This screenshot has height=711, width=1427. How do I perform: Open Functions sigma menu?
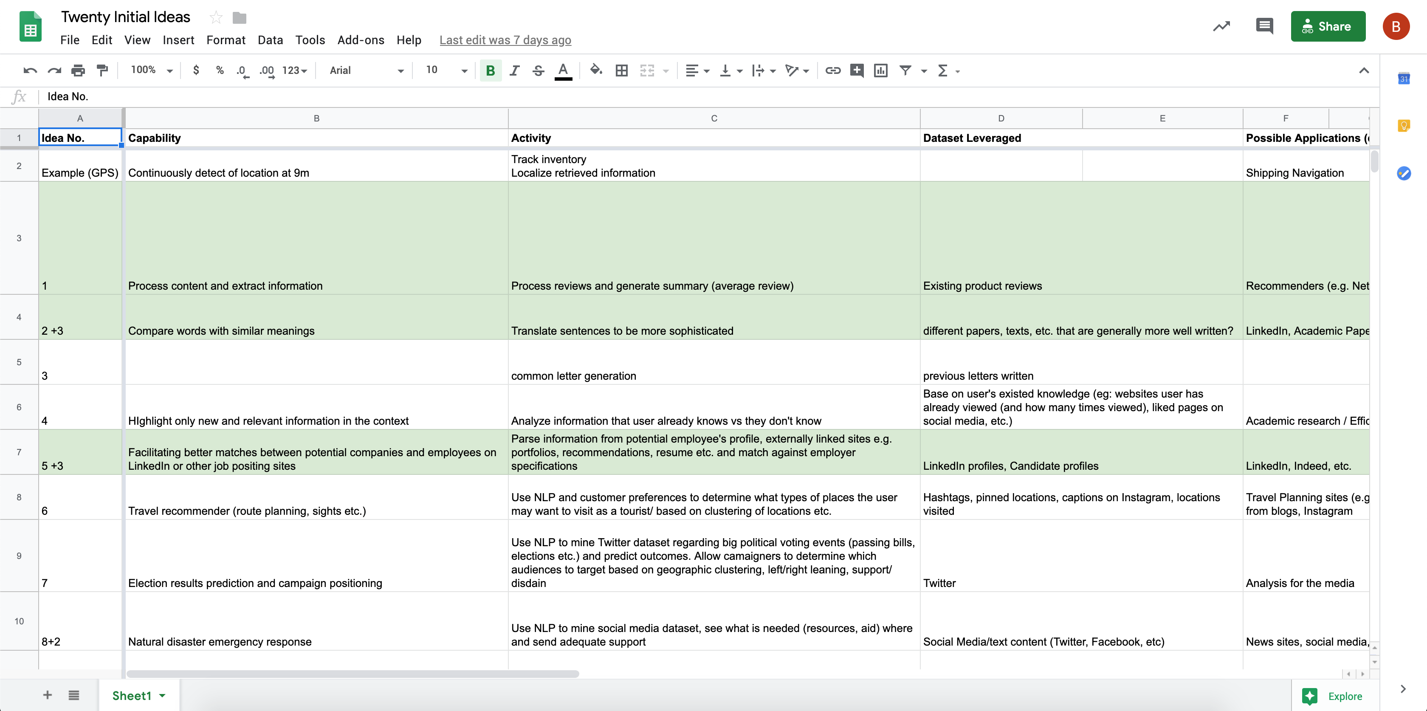tap(942, 71)
